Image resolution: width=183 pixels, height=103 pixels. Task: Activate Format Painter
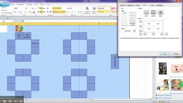(x=7, y=13)
